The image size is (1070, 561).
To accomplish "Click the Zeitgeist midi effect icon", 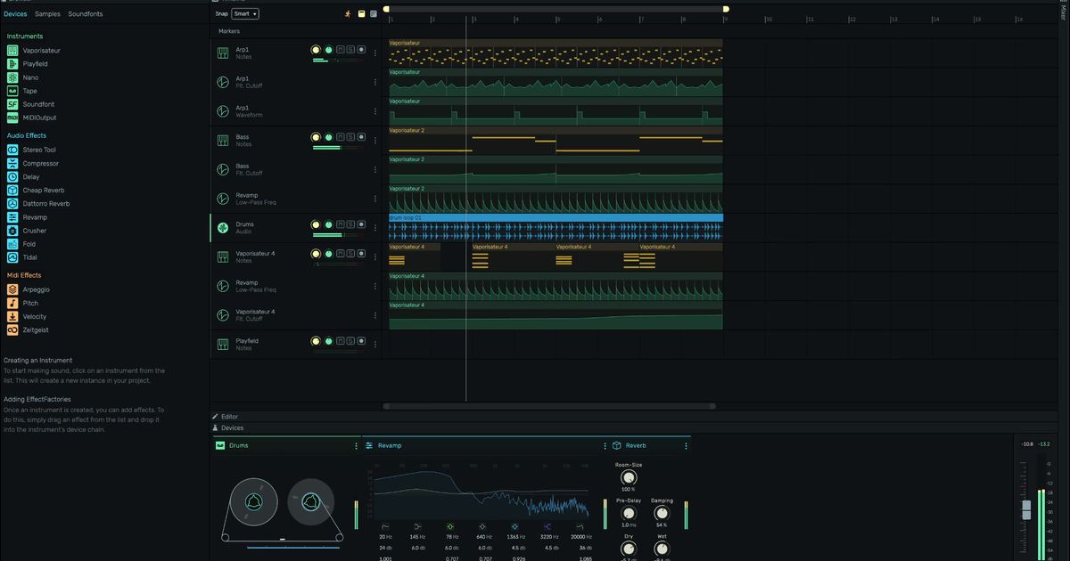I will 12,330.
